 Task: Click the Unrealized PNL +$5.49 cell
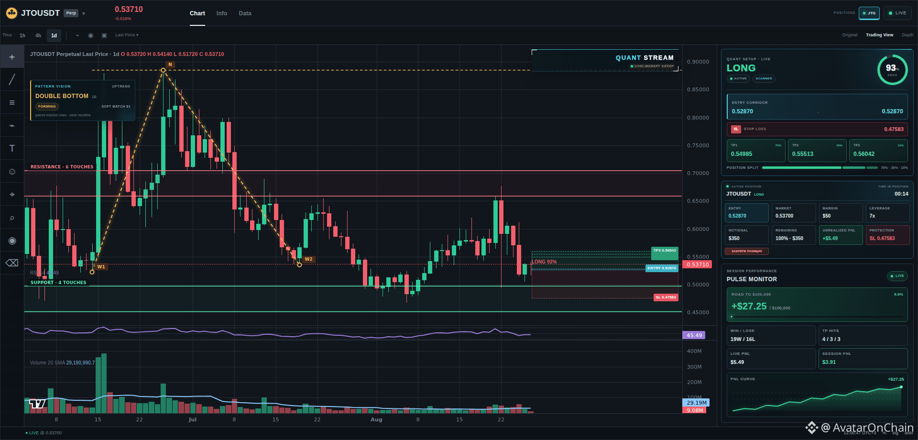pyautogui.click(x=841, y=235)
